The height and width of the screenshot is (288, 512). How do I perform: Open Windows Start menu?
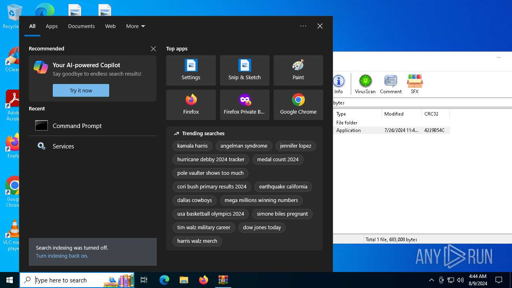pos(10,280)
